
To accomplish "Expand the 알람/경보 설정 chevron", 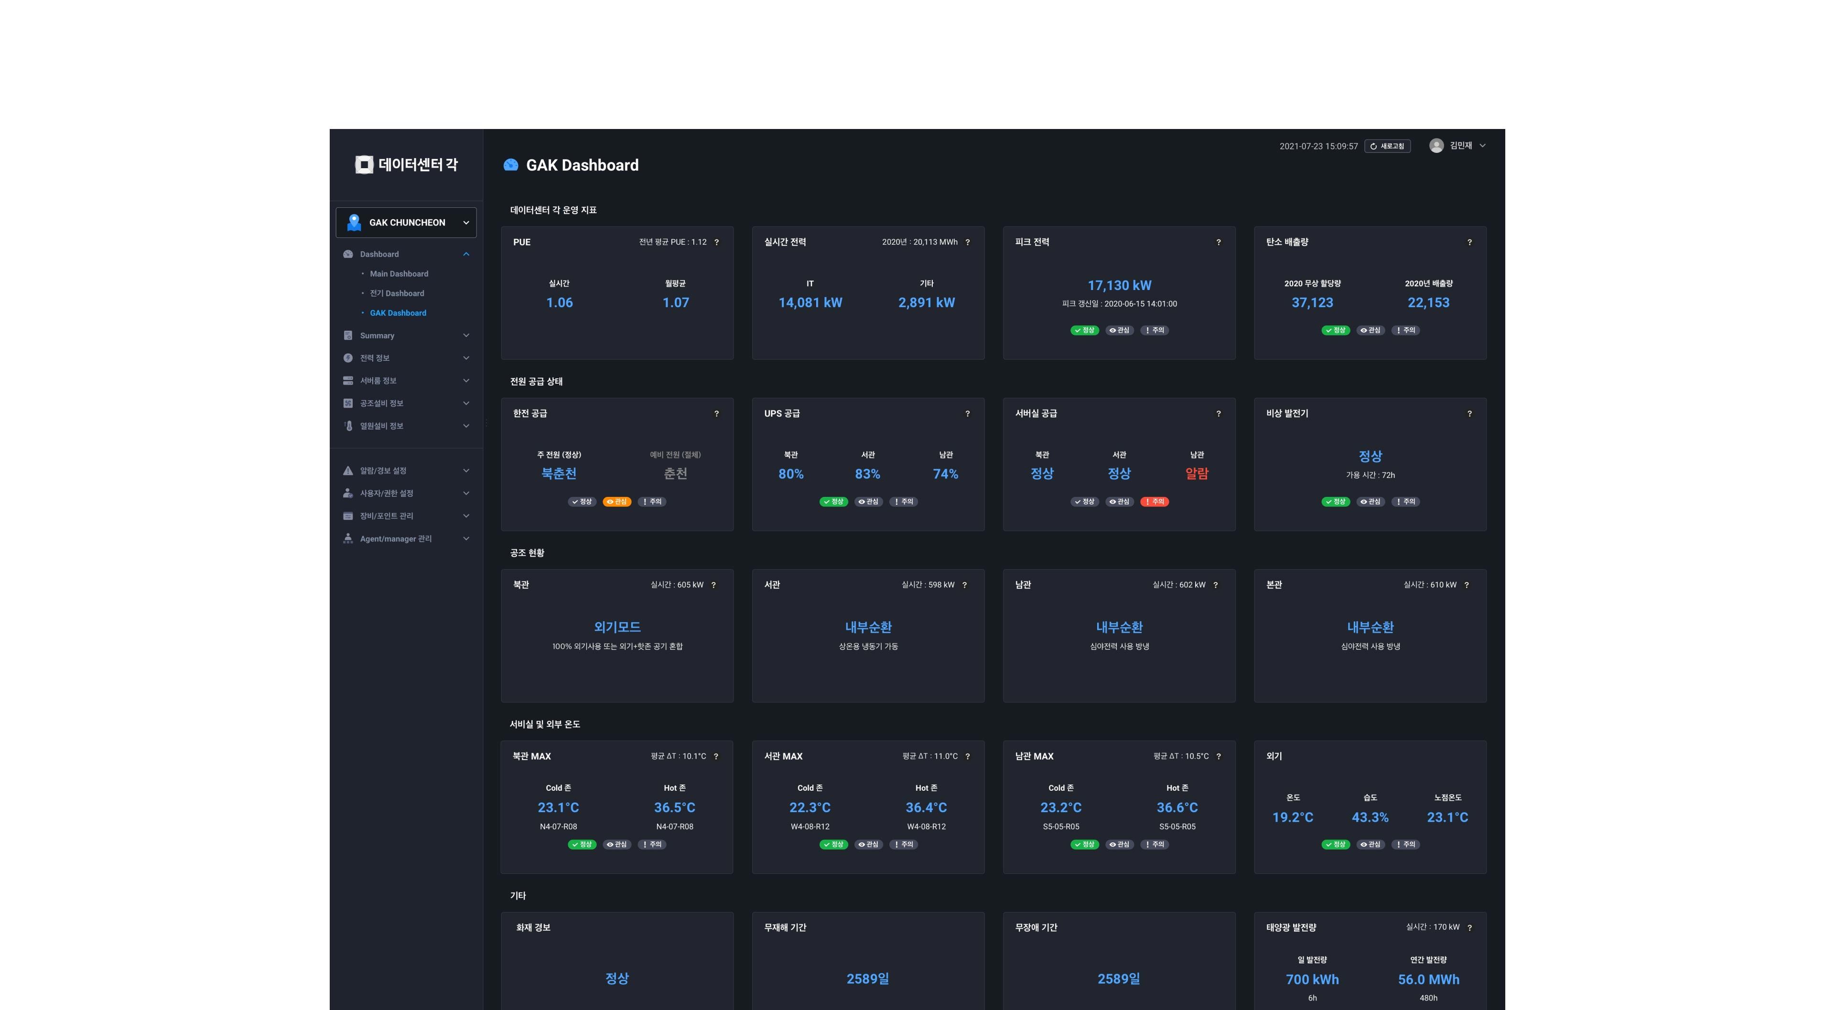I will [x=466, y=471].
